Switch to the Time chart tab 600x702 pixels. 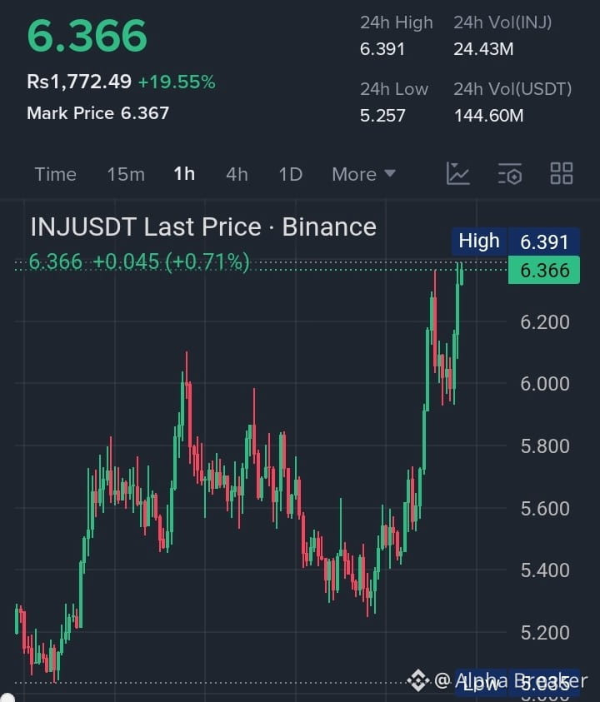tap(56, 174)
